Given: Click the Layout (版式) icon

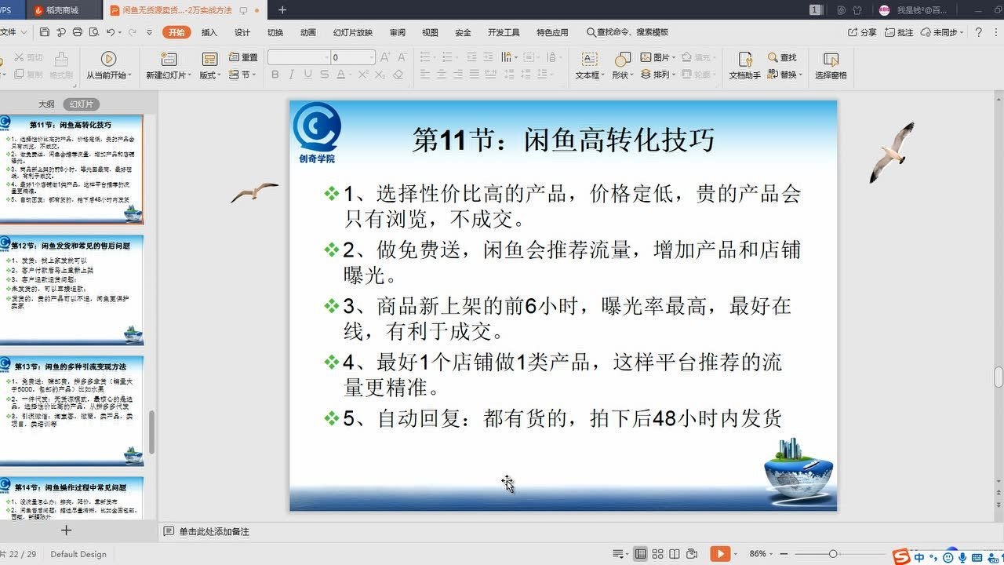Looking at the screenshot, I should click(x=209, y=59).
